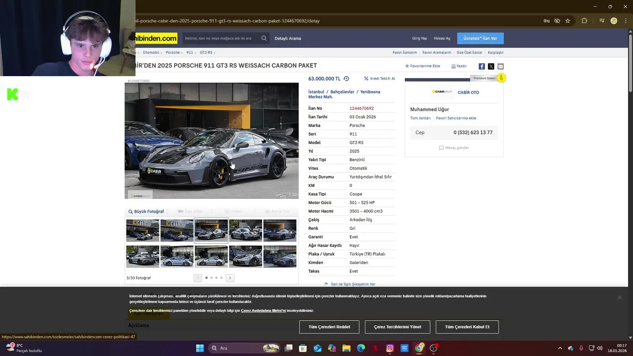Go to next thumbnail page arrow

[x=230, y=278]
